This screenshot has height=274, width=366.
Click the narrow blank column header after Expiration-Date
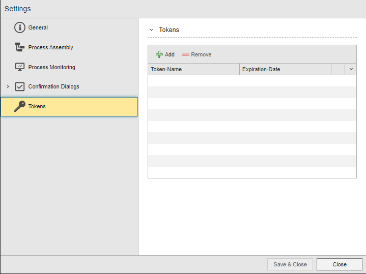click(x=338, y=69)
